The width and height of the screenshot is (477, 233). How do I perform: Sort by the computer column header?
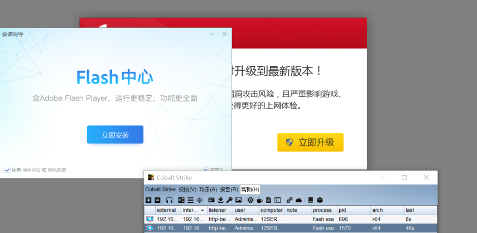coord(272,210)
